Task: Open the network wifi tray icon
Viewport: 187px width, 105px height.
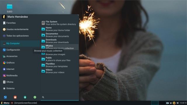Action: pyautogui.click(x=171, y=103)
